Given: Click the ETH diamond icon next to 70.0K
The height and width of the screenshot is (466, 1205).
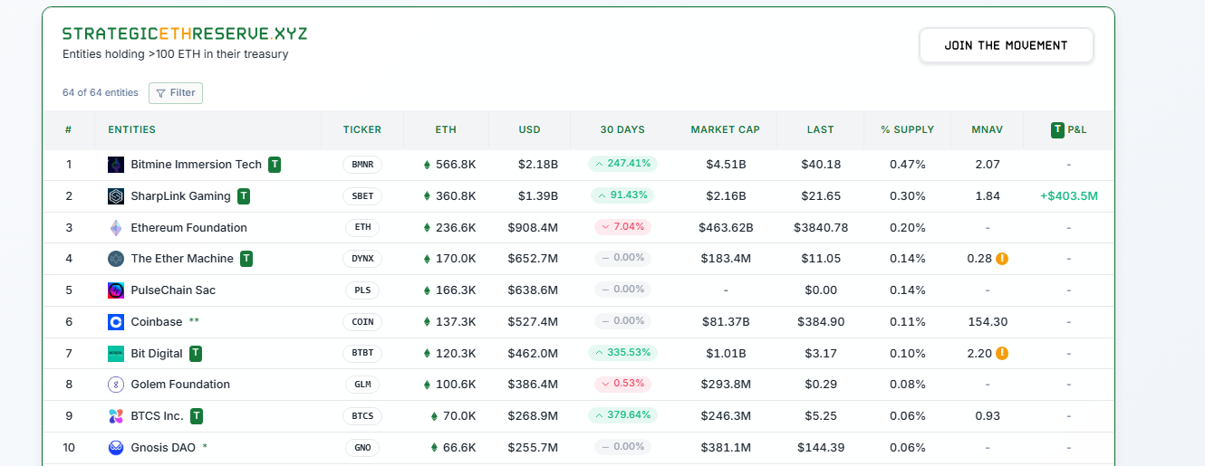Looking at the screenshot, I should (x=435, y=416).
